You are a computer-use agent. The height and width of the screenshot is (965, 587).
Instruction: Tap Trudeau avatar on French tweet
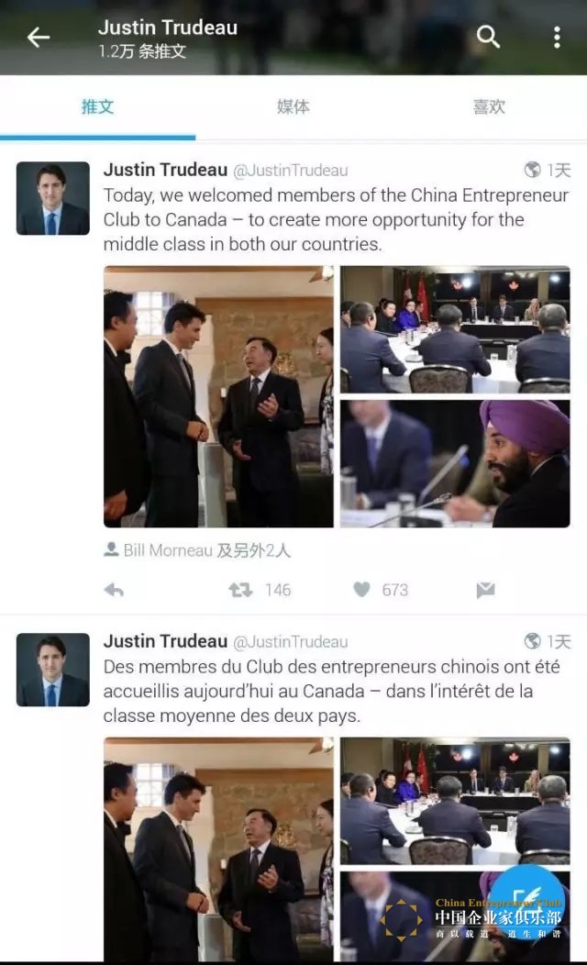(x=53, y=670)
